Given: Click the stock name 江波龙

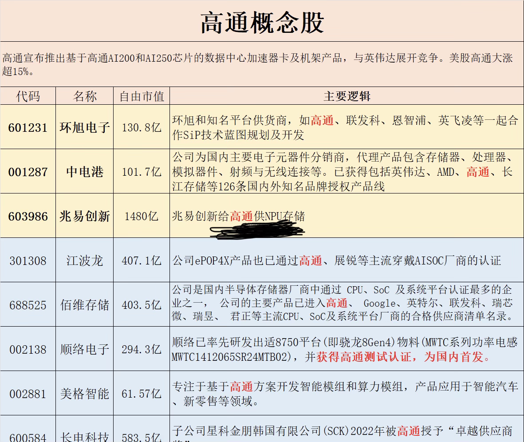Looking at the screenshot, I should tap(85, 261).
